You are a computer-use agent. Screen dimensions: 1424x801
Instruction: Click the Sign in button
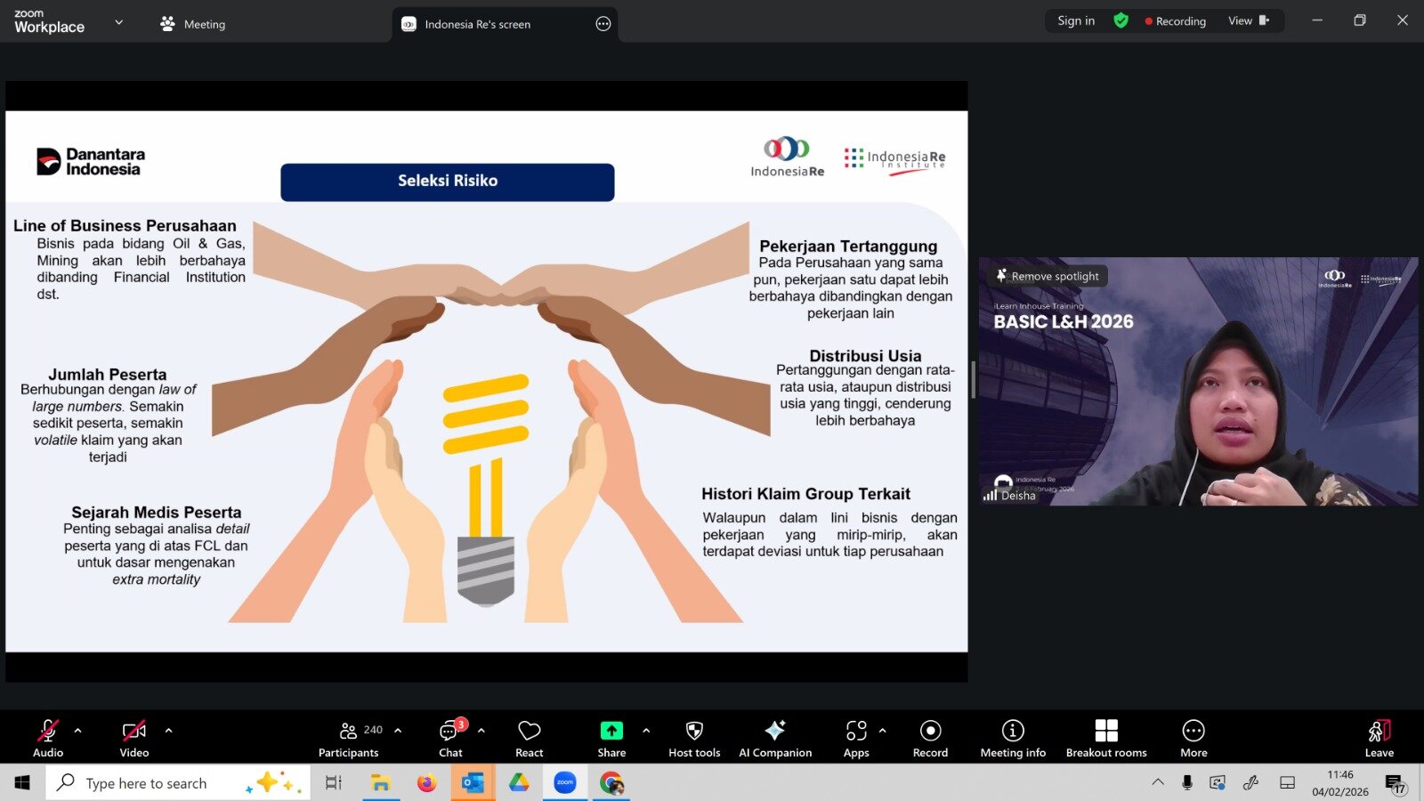pyautogui.click(x=1076, y=21)
